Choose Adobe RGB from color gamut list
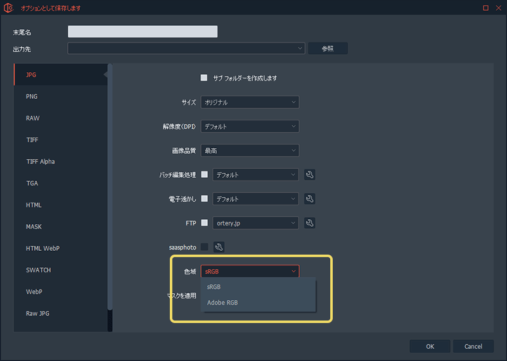 point(222,303)
